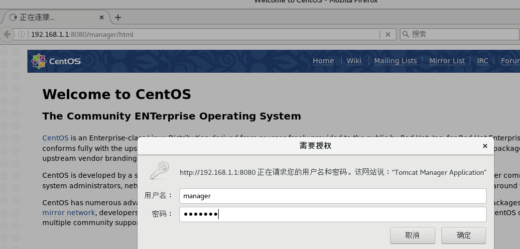Open the Mailing Lists link
Viewport: 520px width, 249px height.
(x=395, y=61)
